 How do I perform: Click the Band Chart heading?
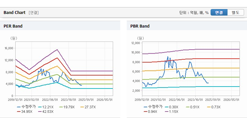15,13
